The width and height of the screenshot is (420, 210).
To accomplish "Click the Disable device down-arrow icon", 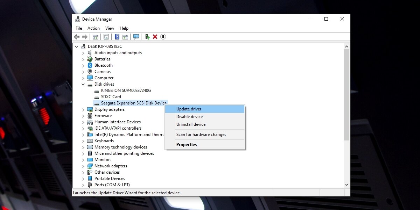I will (x=163, y=37).
